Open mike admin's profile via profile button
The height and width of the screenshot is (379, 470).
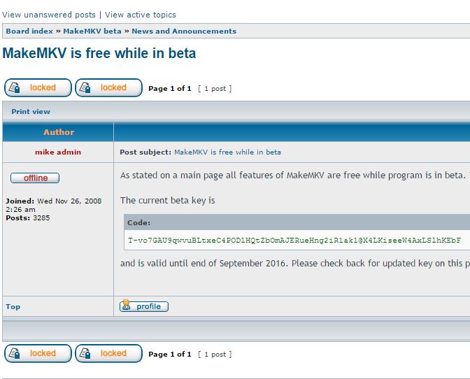[144, 306]
